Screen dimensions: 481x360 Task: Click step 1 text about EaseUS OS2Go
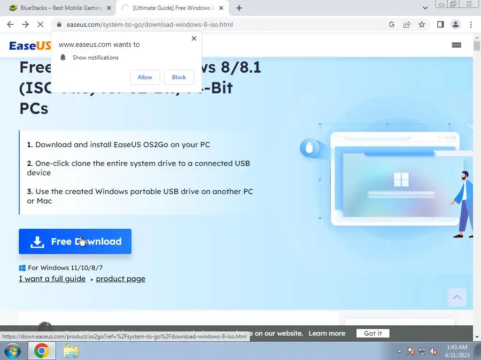pos(118,144)
